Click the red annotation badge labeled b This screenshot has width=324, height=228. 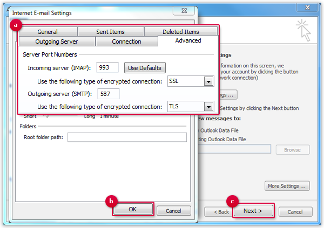click(x=111, y=201)
